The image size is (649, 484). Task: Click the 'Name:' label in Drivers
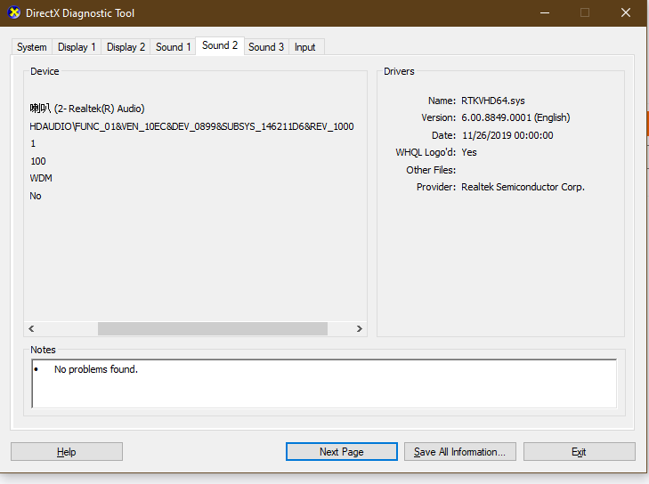tap(442, 101)
